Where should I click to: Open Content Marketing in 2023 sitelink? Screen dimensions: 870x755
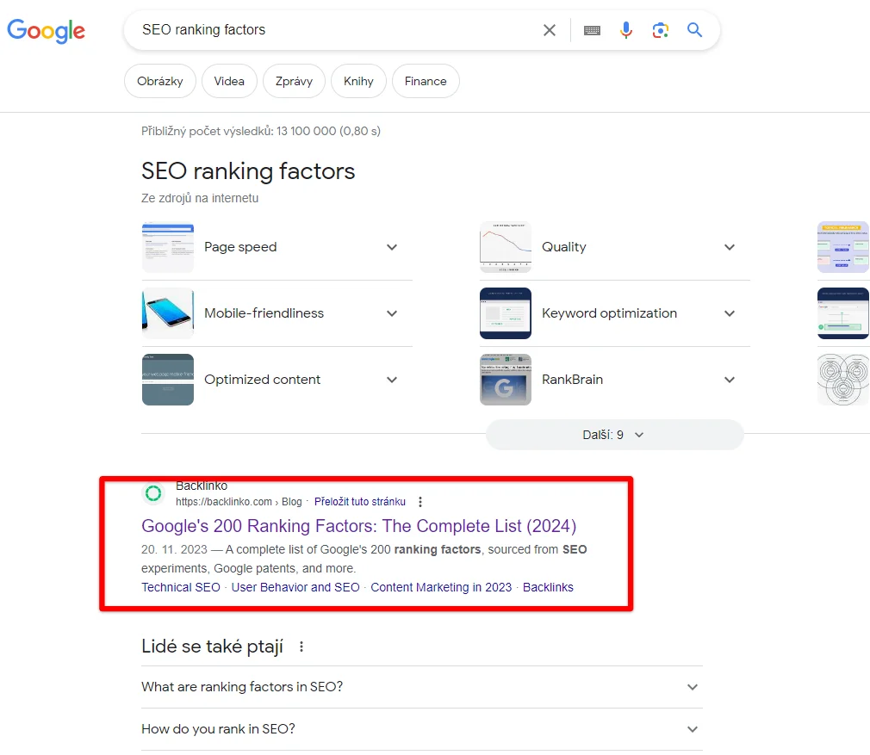[441, 587]
